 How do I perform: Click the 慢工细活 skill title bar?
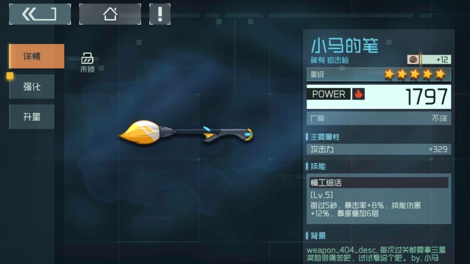coord(379,183)
